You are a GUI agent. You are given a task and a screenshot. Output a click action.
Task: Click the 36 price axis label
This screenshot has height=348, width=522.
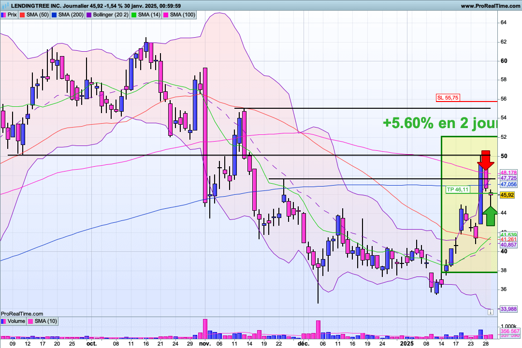pyautogui.click(x=504, y=290)
